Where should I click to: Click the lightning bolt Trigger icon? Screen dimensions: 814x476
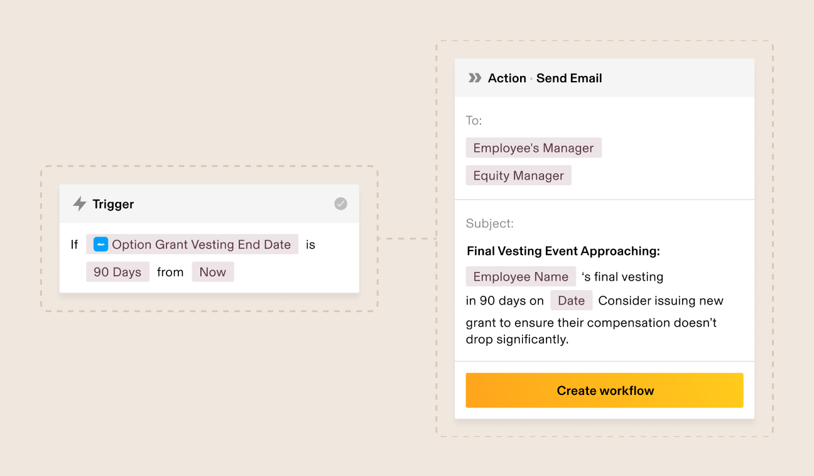point(80,204)
